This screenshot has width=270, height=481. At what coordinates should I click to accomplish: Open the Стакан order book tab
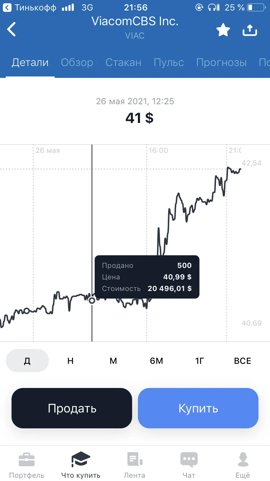123,62
